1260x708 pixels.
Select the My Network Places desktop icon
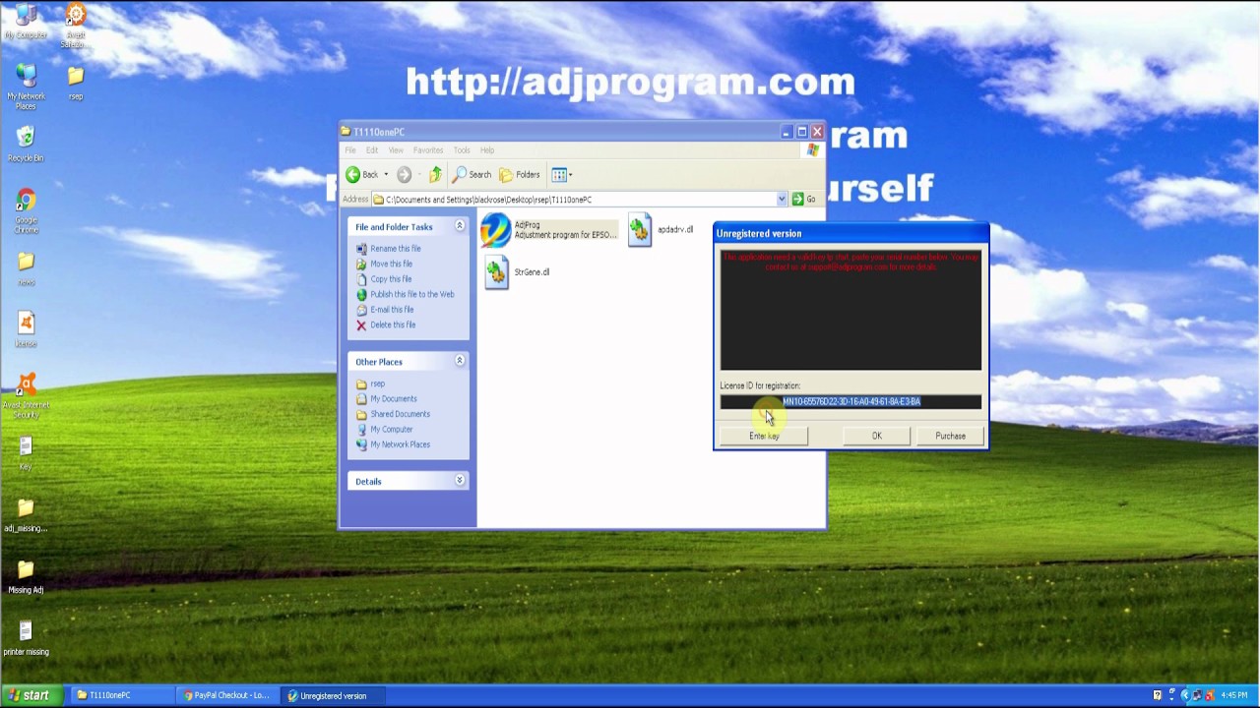click(26, 87)
